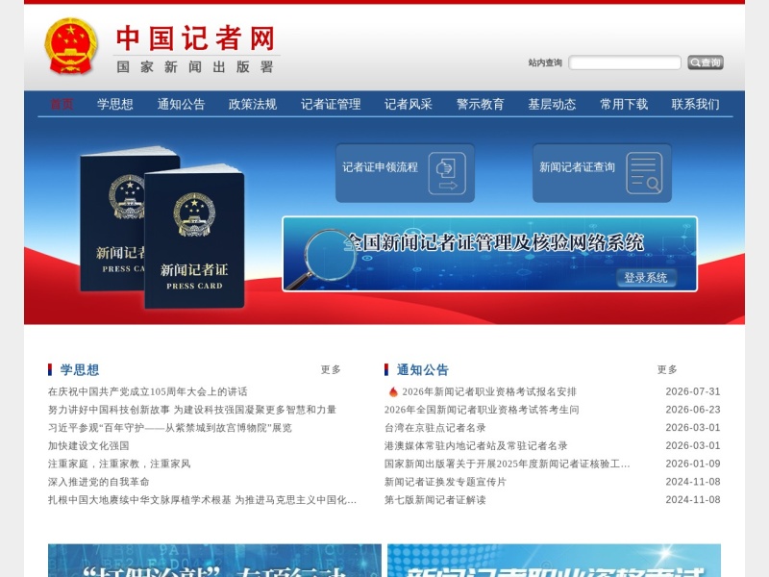Click the 全国新闻记者证管理及核验网络系统 banner title
Image resolution: width=769 pixels, height=577 pixels.
point(495,242)
